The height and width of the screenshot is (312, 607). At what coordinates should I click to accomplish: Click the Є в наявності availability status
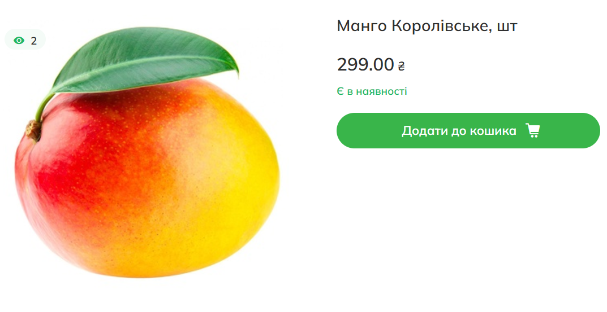coord(372,91)
